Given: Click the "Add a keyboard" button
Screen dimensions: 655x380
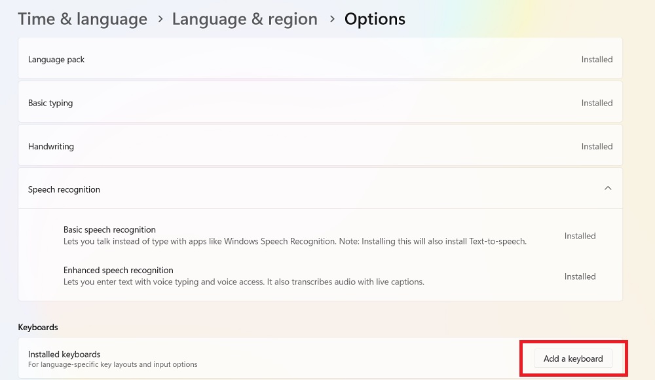Looking at the screenshot, I should click(x=572, y=358).
